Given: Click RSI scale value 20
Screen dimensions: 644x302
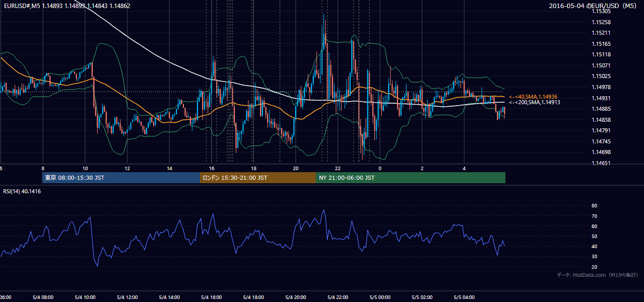Looking at the screenshot, I should click(594, 267).
